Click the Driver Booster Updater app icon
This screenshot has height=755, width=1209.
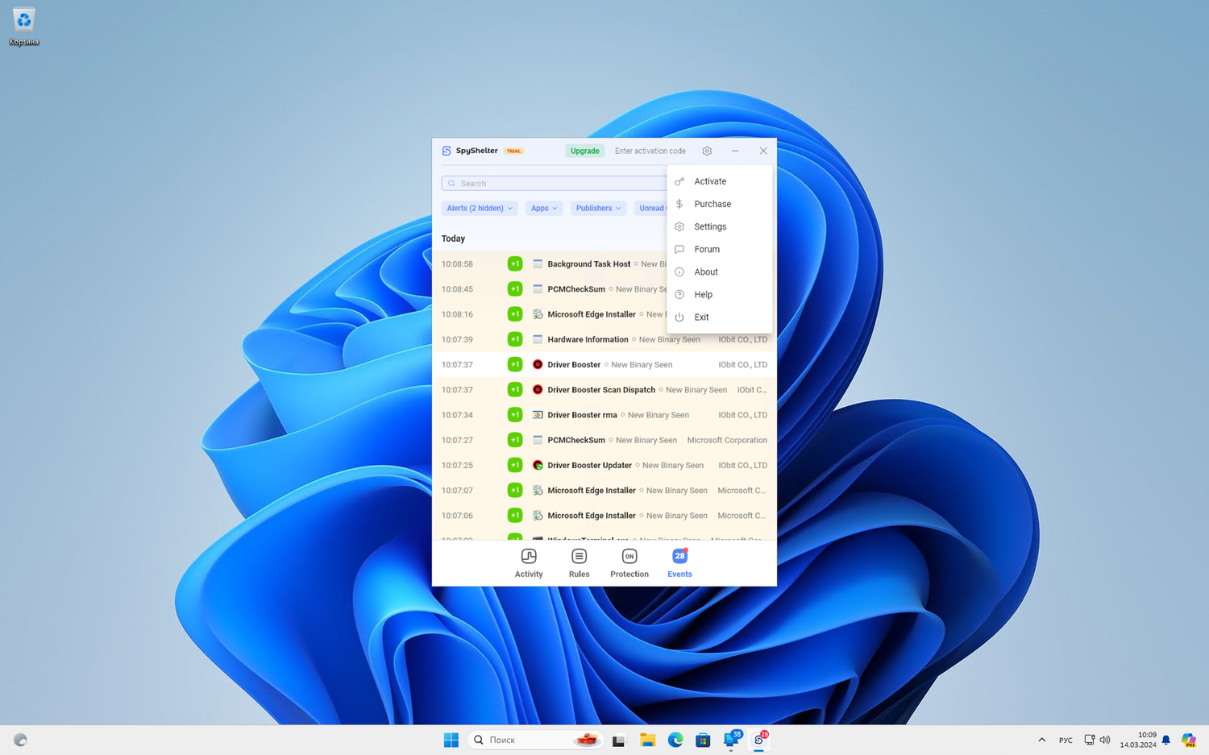click(538, 465)
